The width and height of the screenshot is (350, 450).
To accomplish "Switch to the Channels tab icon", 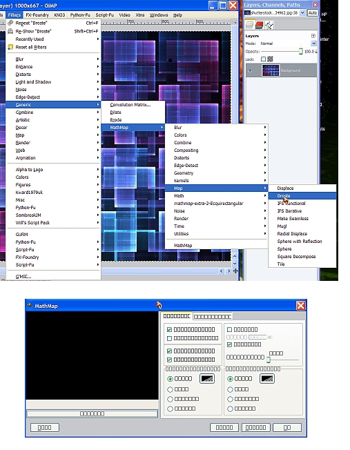I will (x=260, y=25).
